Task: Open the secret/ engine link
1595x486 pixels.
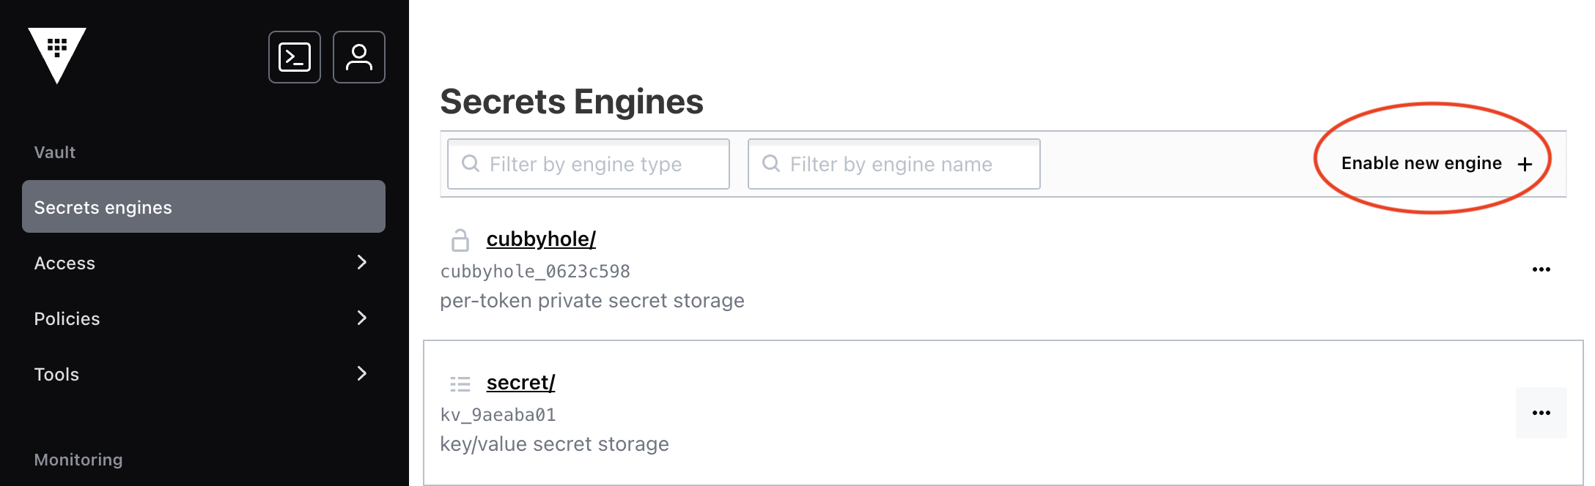Action: click(x=520, y=382)
